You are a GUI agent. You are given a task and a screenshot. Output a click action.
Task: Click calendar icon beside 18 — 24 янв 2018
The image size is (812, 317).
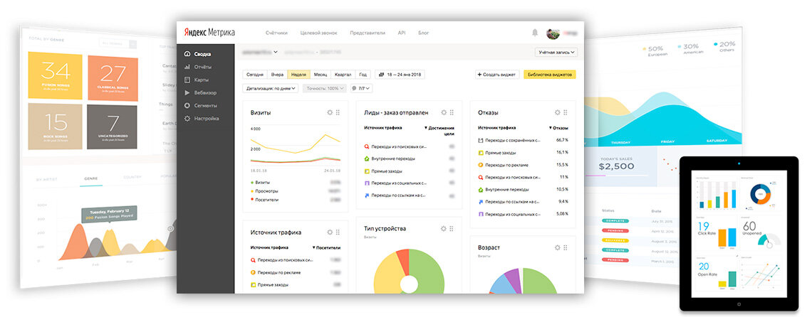pyautogui.click(x=382, y=75)
